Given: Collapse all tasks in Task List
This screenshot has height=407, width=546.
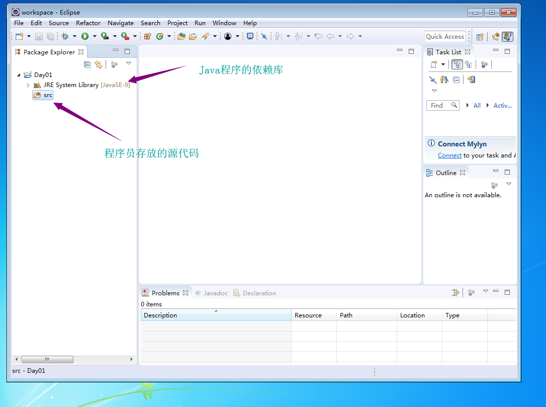Looking at the screenshot, I should click(456, 80).
